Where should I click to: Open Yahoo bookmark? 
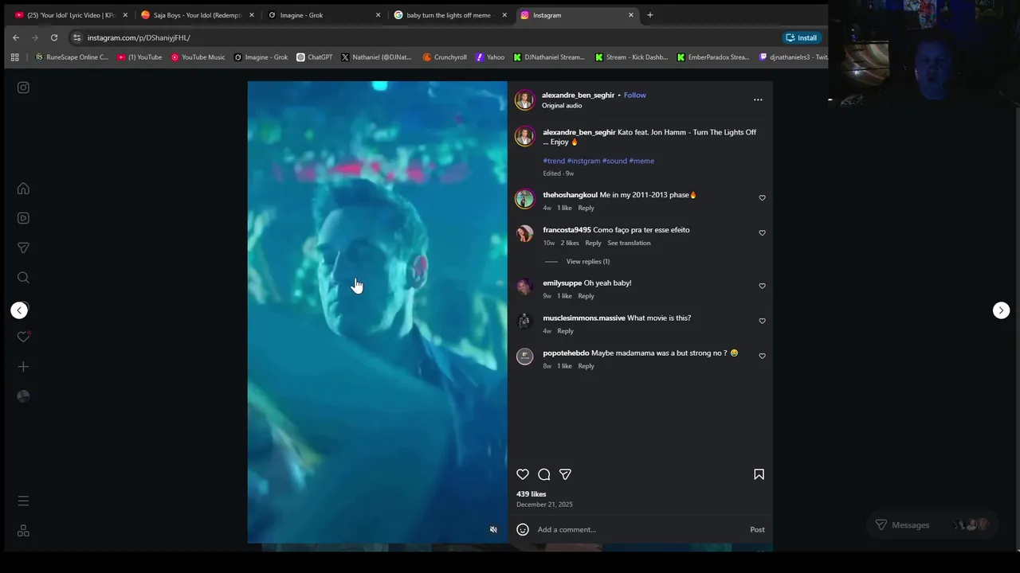pyautogui.click(x=490, y=57)
